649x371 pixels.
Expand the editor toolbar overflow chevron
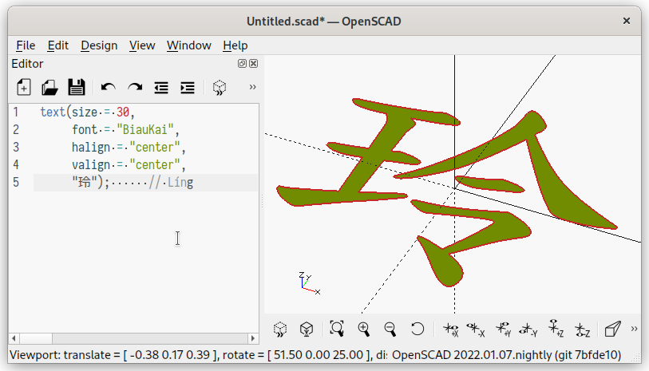252,88
